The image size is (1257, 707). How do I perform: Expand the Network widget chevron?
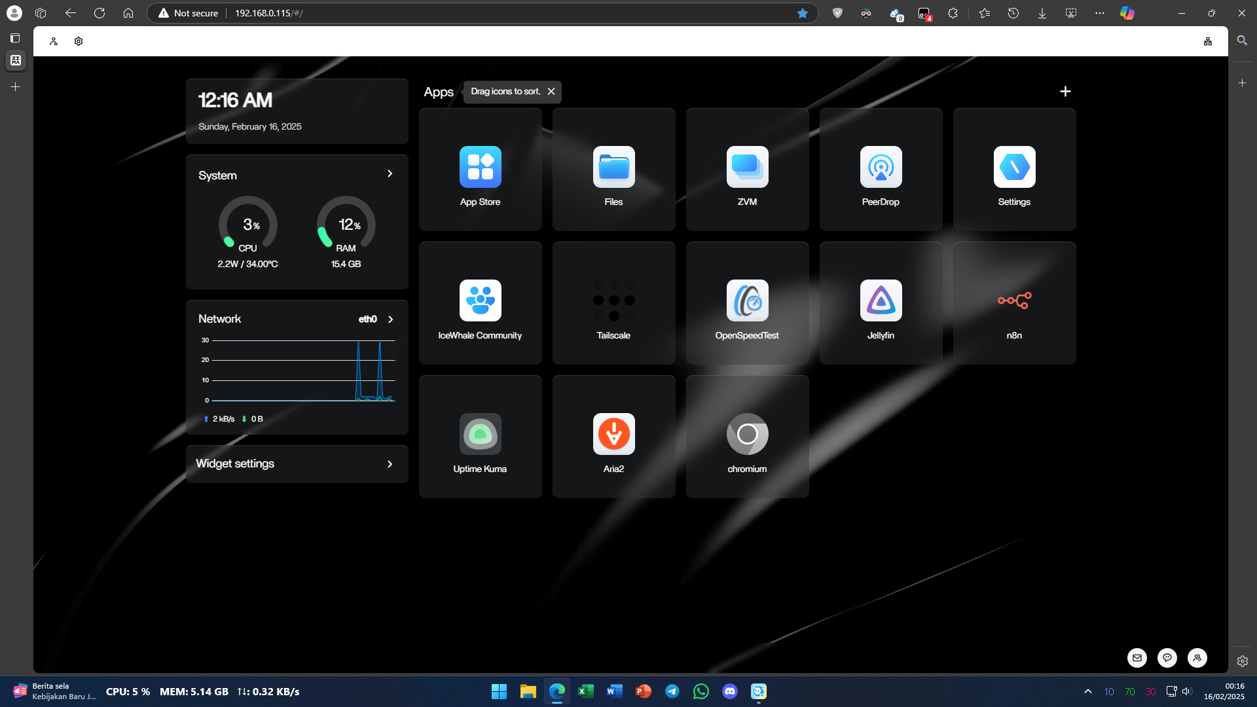391,319
